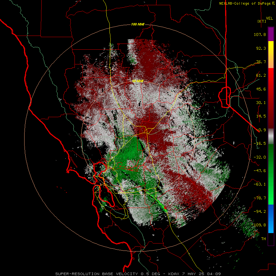Click the 14.5 scale value
This screenshot has height=276, width=276.
pyautogui.click(x=261, y=116)
